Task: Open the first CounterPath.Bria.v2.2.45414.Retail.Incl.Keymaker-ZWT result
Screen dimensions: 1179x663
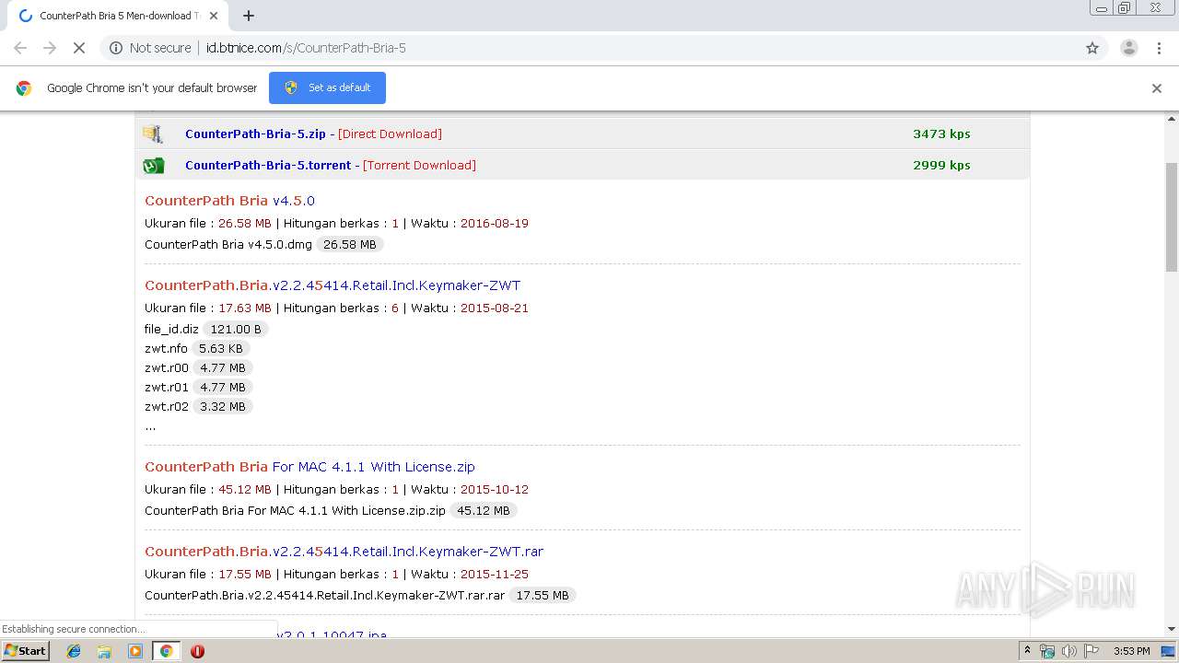Action: coord(333,285)
